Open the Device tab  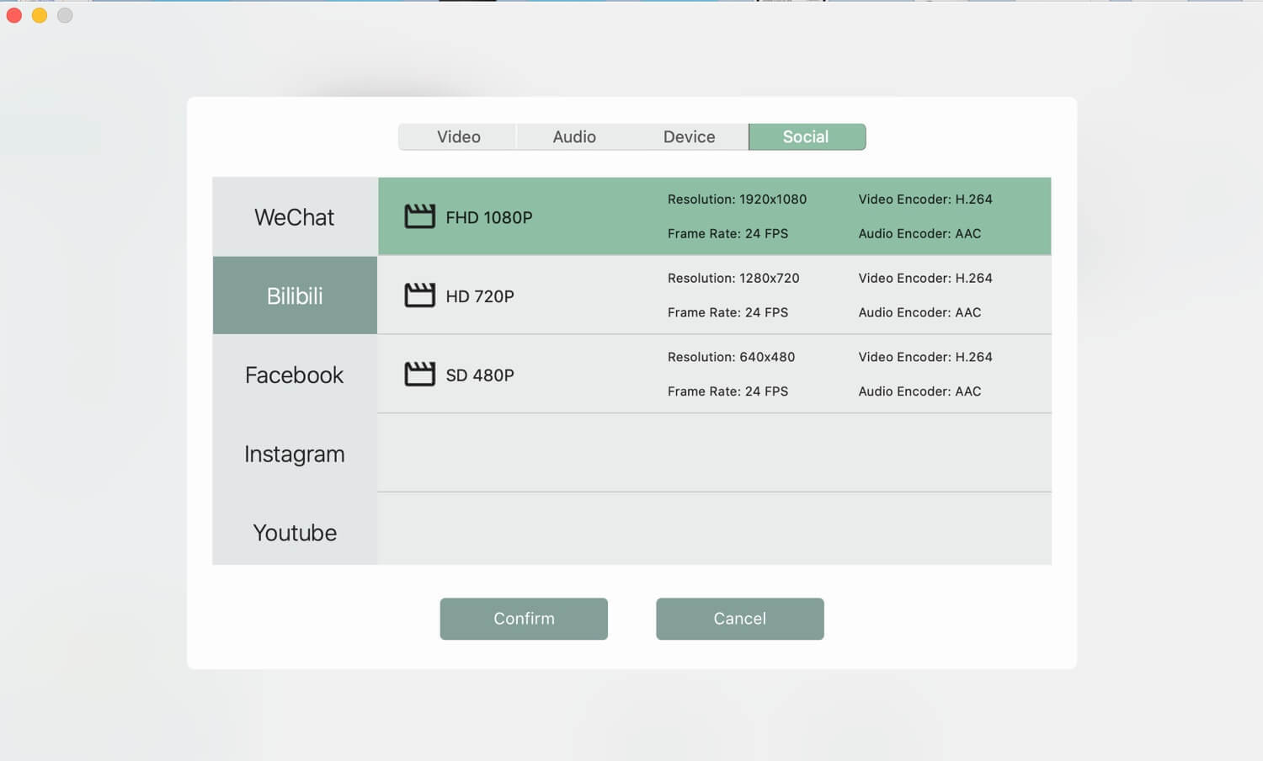(689, 137)
